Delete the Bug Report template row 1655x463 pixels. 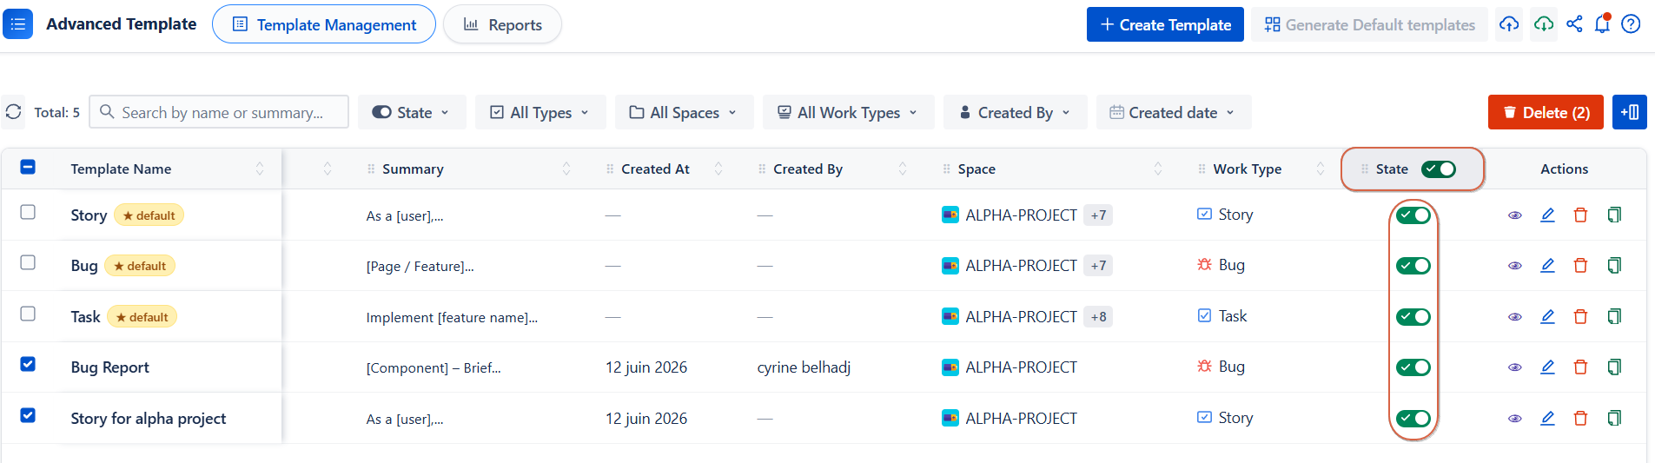[1580, 367]
